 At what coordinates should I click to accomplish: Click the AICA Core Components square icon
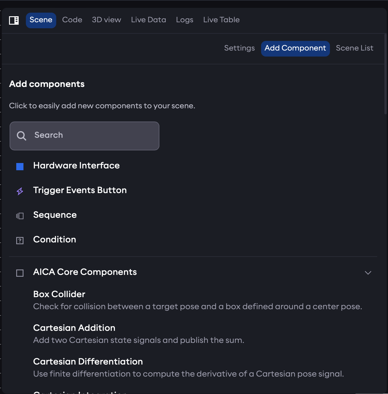click(20, 273)
